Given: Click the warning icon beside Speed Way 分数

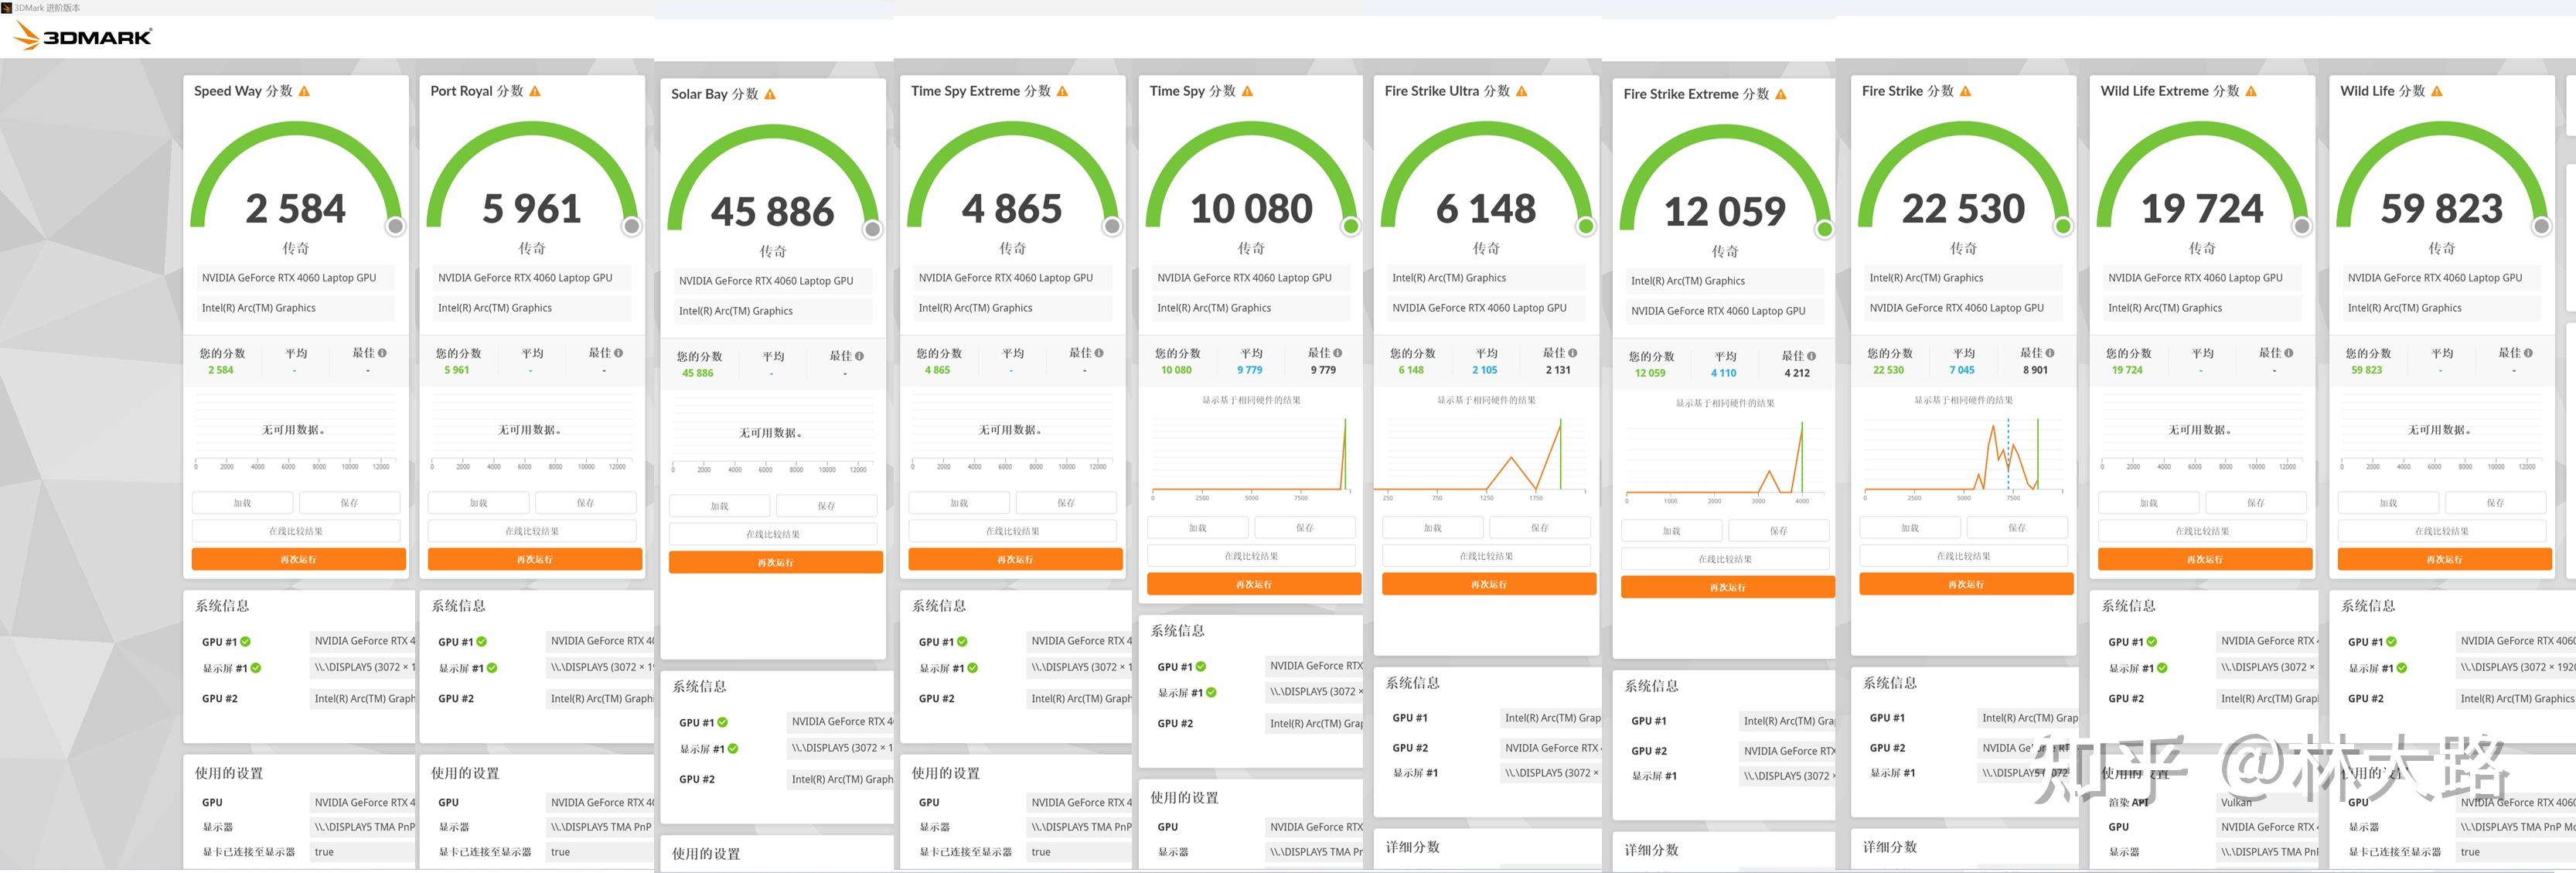Looking at the screenshot, I should pyautogui.click(x=304, y=91).
